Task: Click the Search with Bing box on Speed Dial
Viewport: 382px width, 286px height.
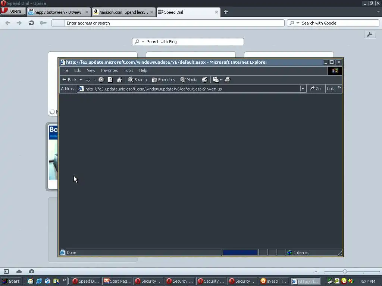Action: click(188, 42)
